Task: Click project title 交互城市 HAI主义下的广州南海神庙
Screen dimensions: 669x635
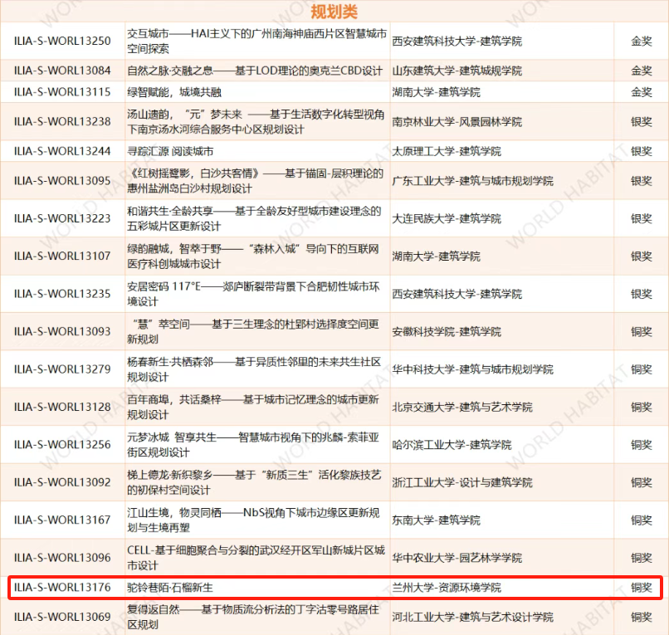Action: point(256,41)
